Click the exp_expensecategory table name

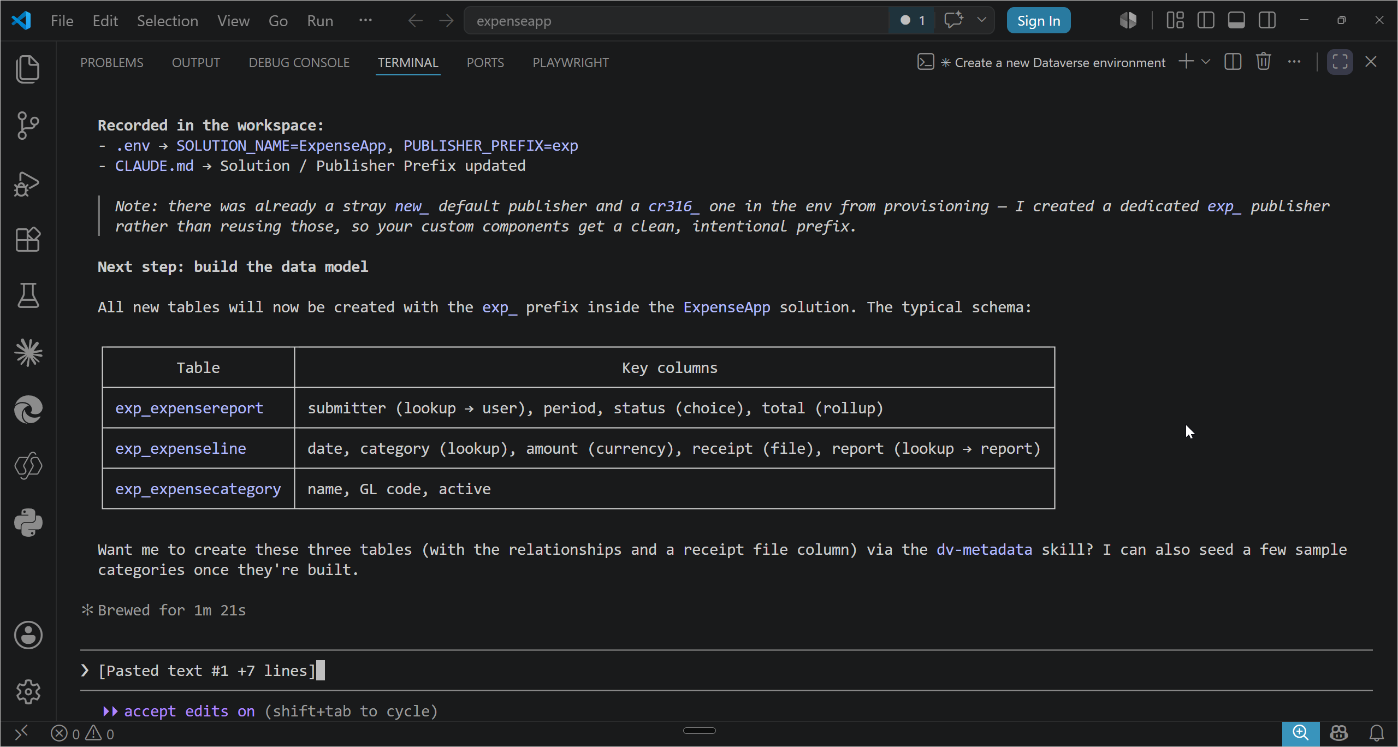pos(198,489)
